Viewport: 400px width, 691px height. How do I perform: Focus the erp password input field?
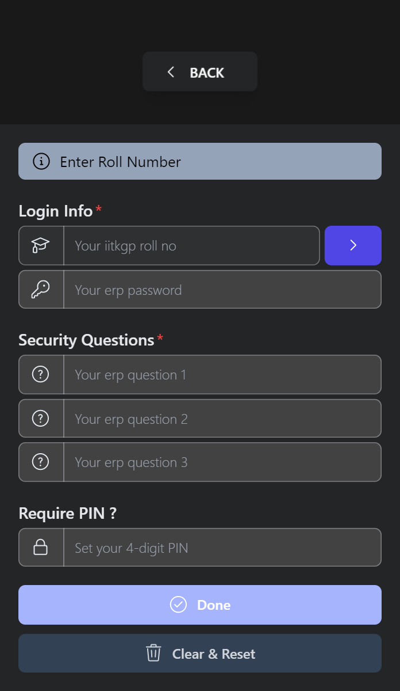tap(222, 290)
